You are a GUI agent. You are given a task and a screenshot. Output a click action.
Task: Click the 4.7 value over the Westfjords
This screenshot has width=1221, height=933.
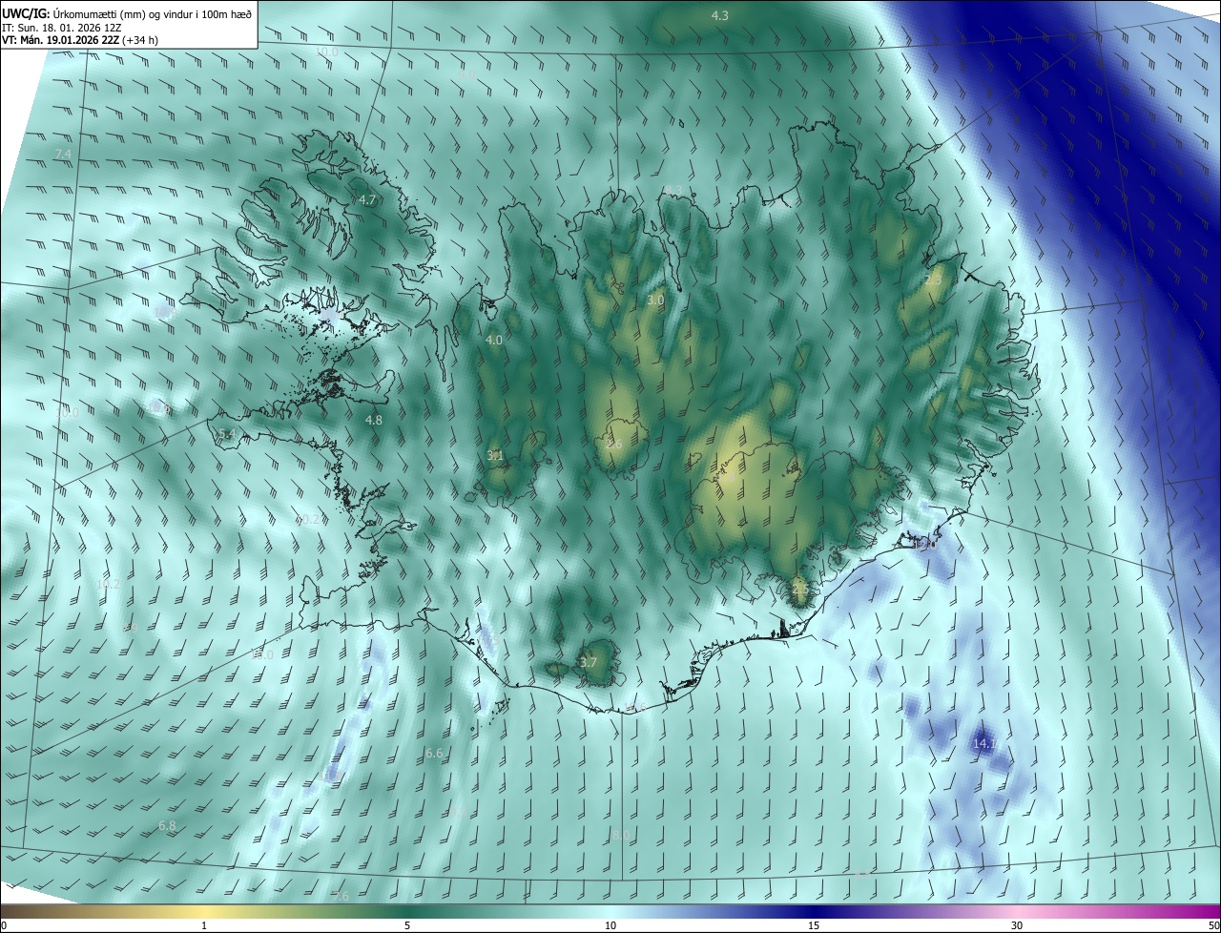tap(367, 200)
